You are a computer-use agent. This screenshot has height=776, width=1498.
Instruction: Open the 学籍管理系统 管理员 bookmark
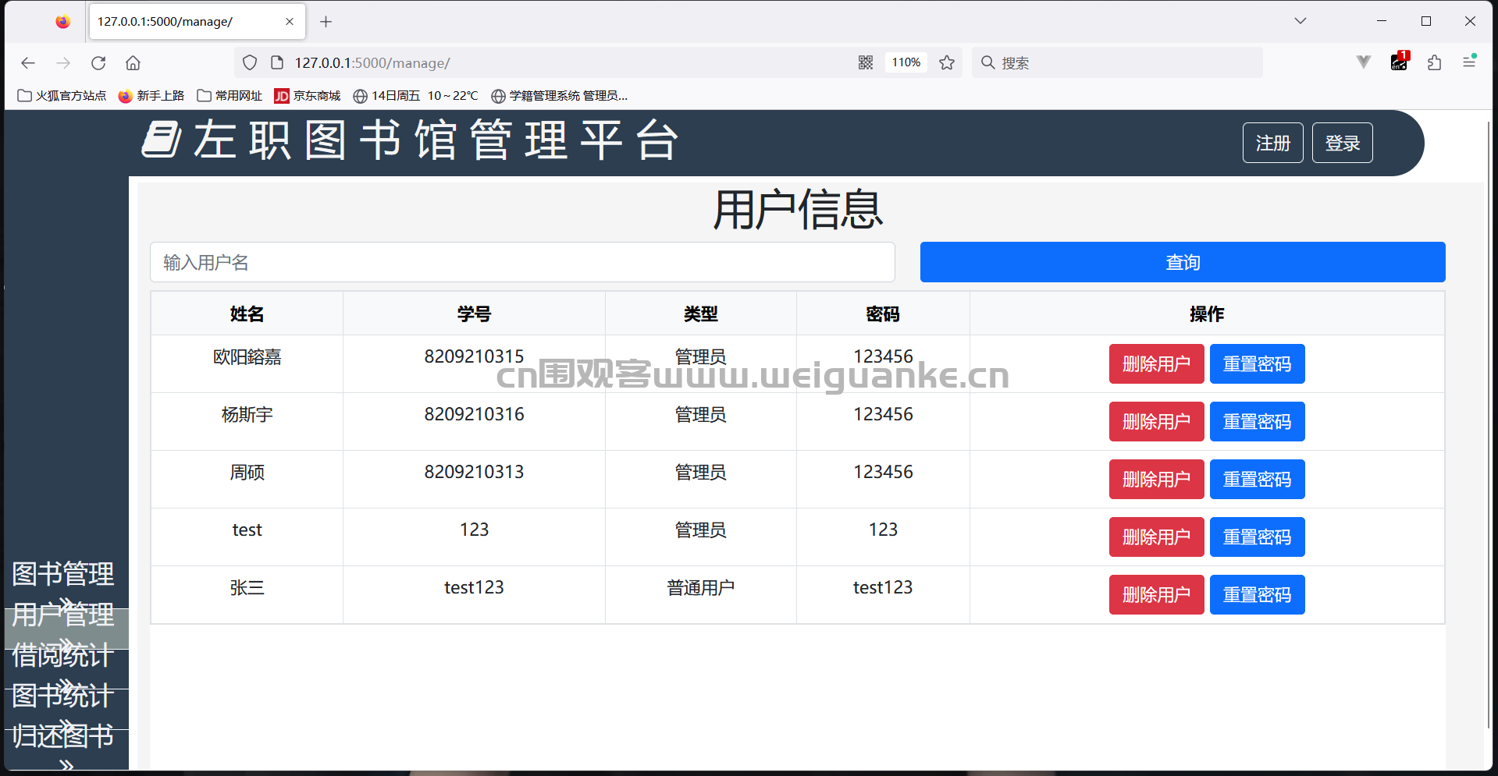[x=559, y=96]
